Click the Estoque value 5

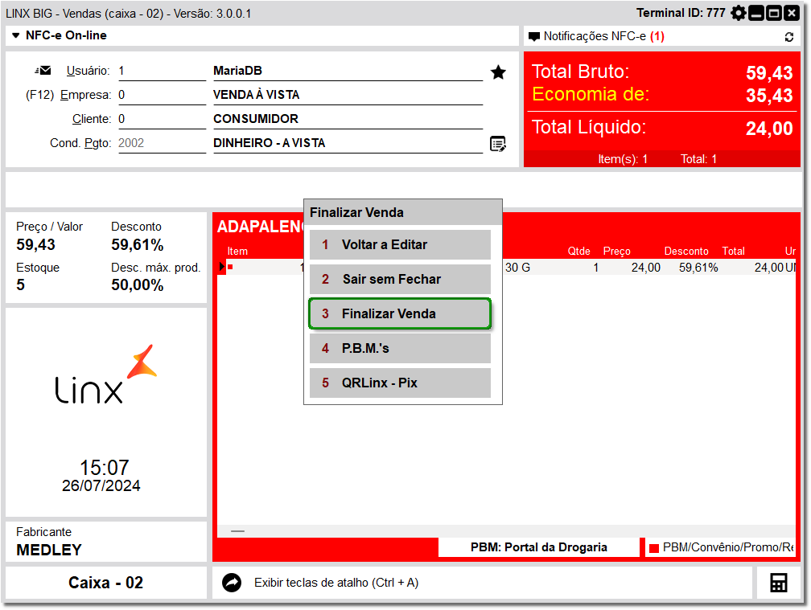(x=21, y=285)
